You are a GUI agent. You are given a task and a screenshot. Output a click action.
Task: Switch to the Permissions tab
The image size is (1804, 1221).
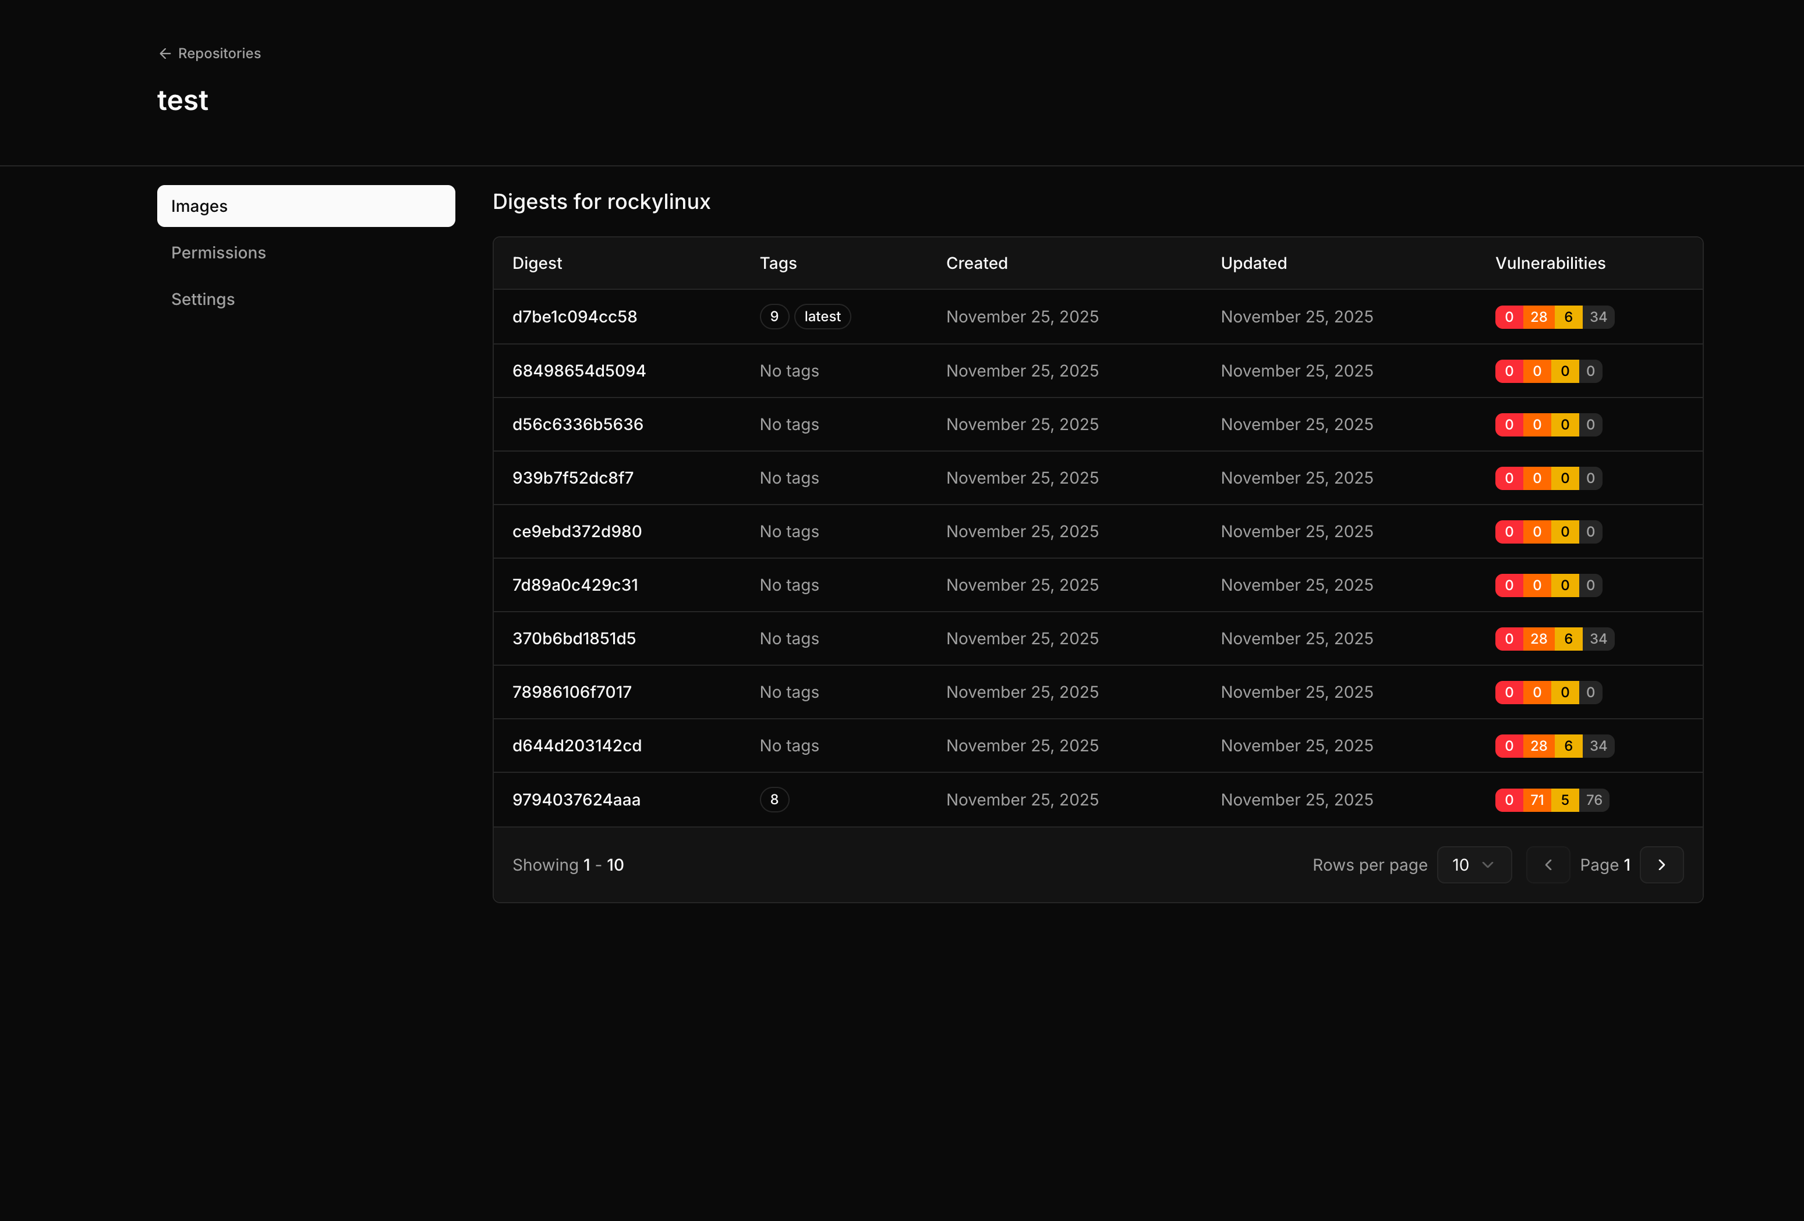(x=218, y=252)
